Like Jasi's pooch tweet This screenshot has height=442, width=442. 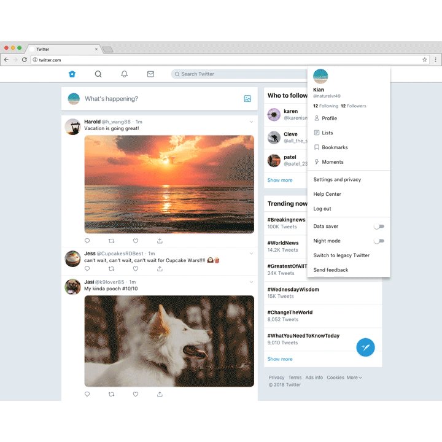(136, 394)
